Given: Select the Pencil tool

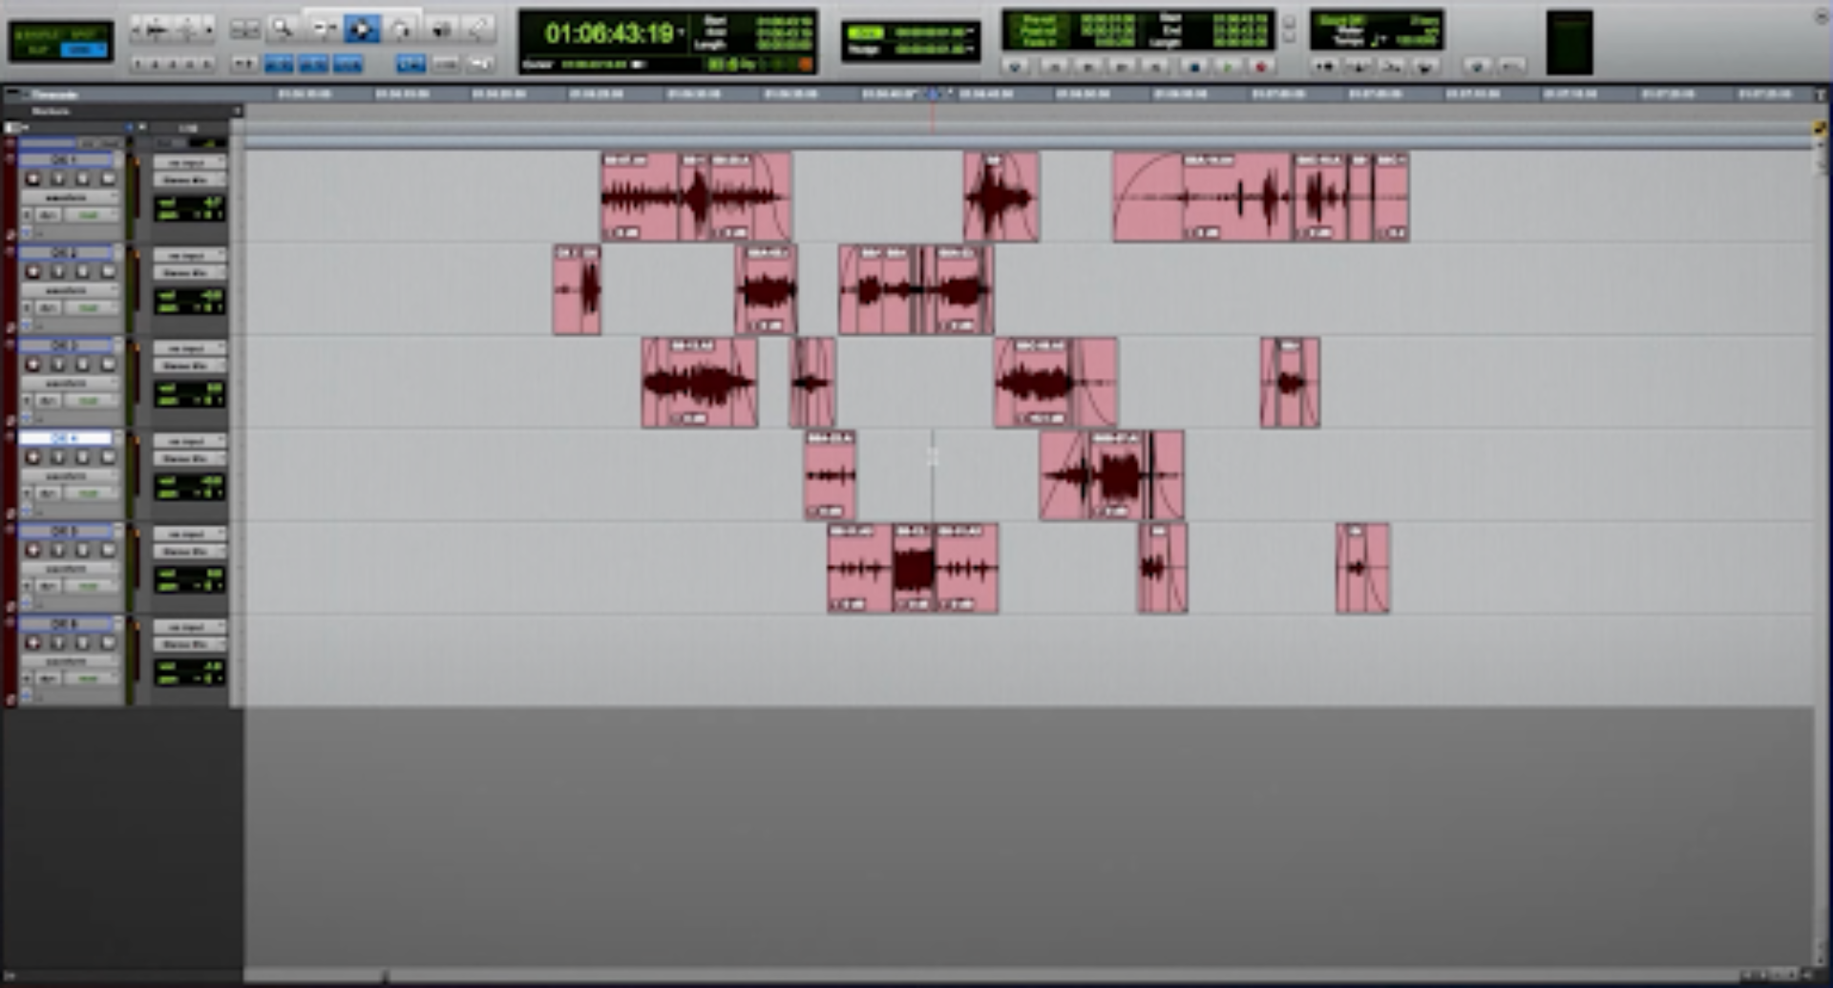Looking at the screenshot, I should 481,27.
